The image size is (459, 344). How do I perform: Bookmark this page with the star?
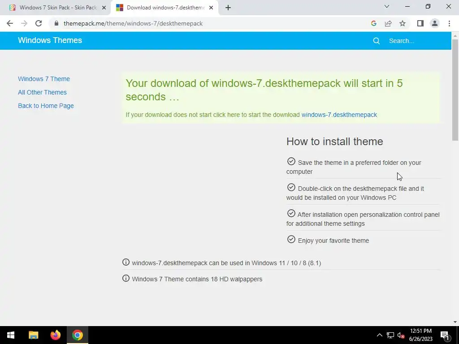[x=403, y=23]
